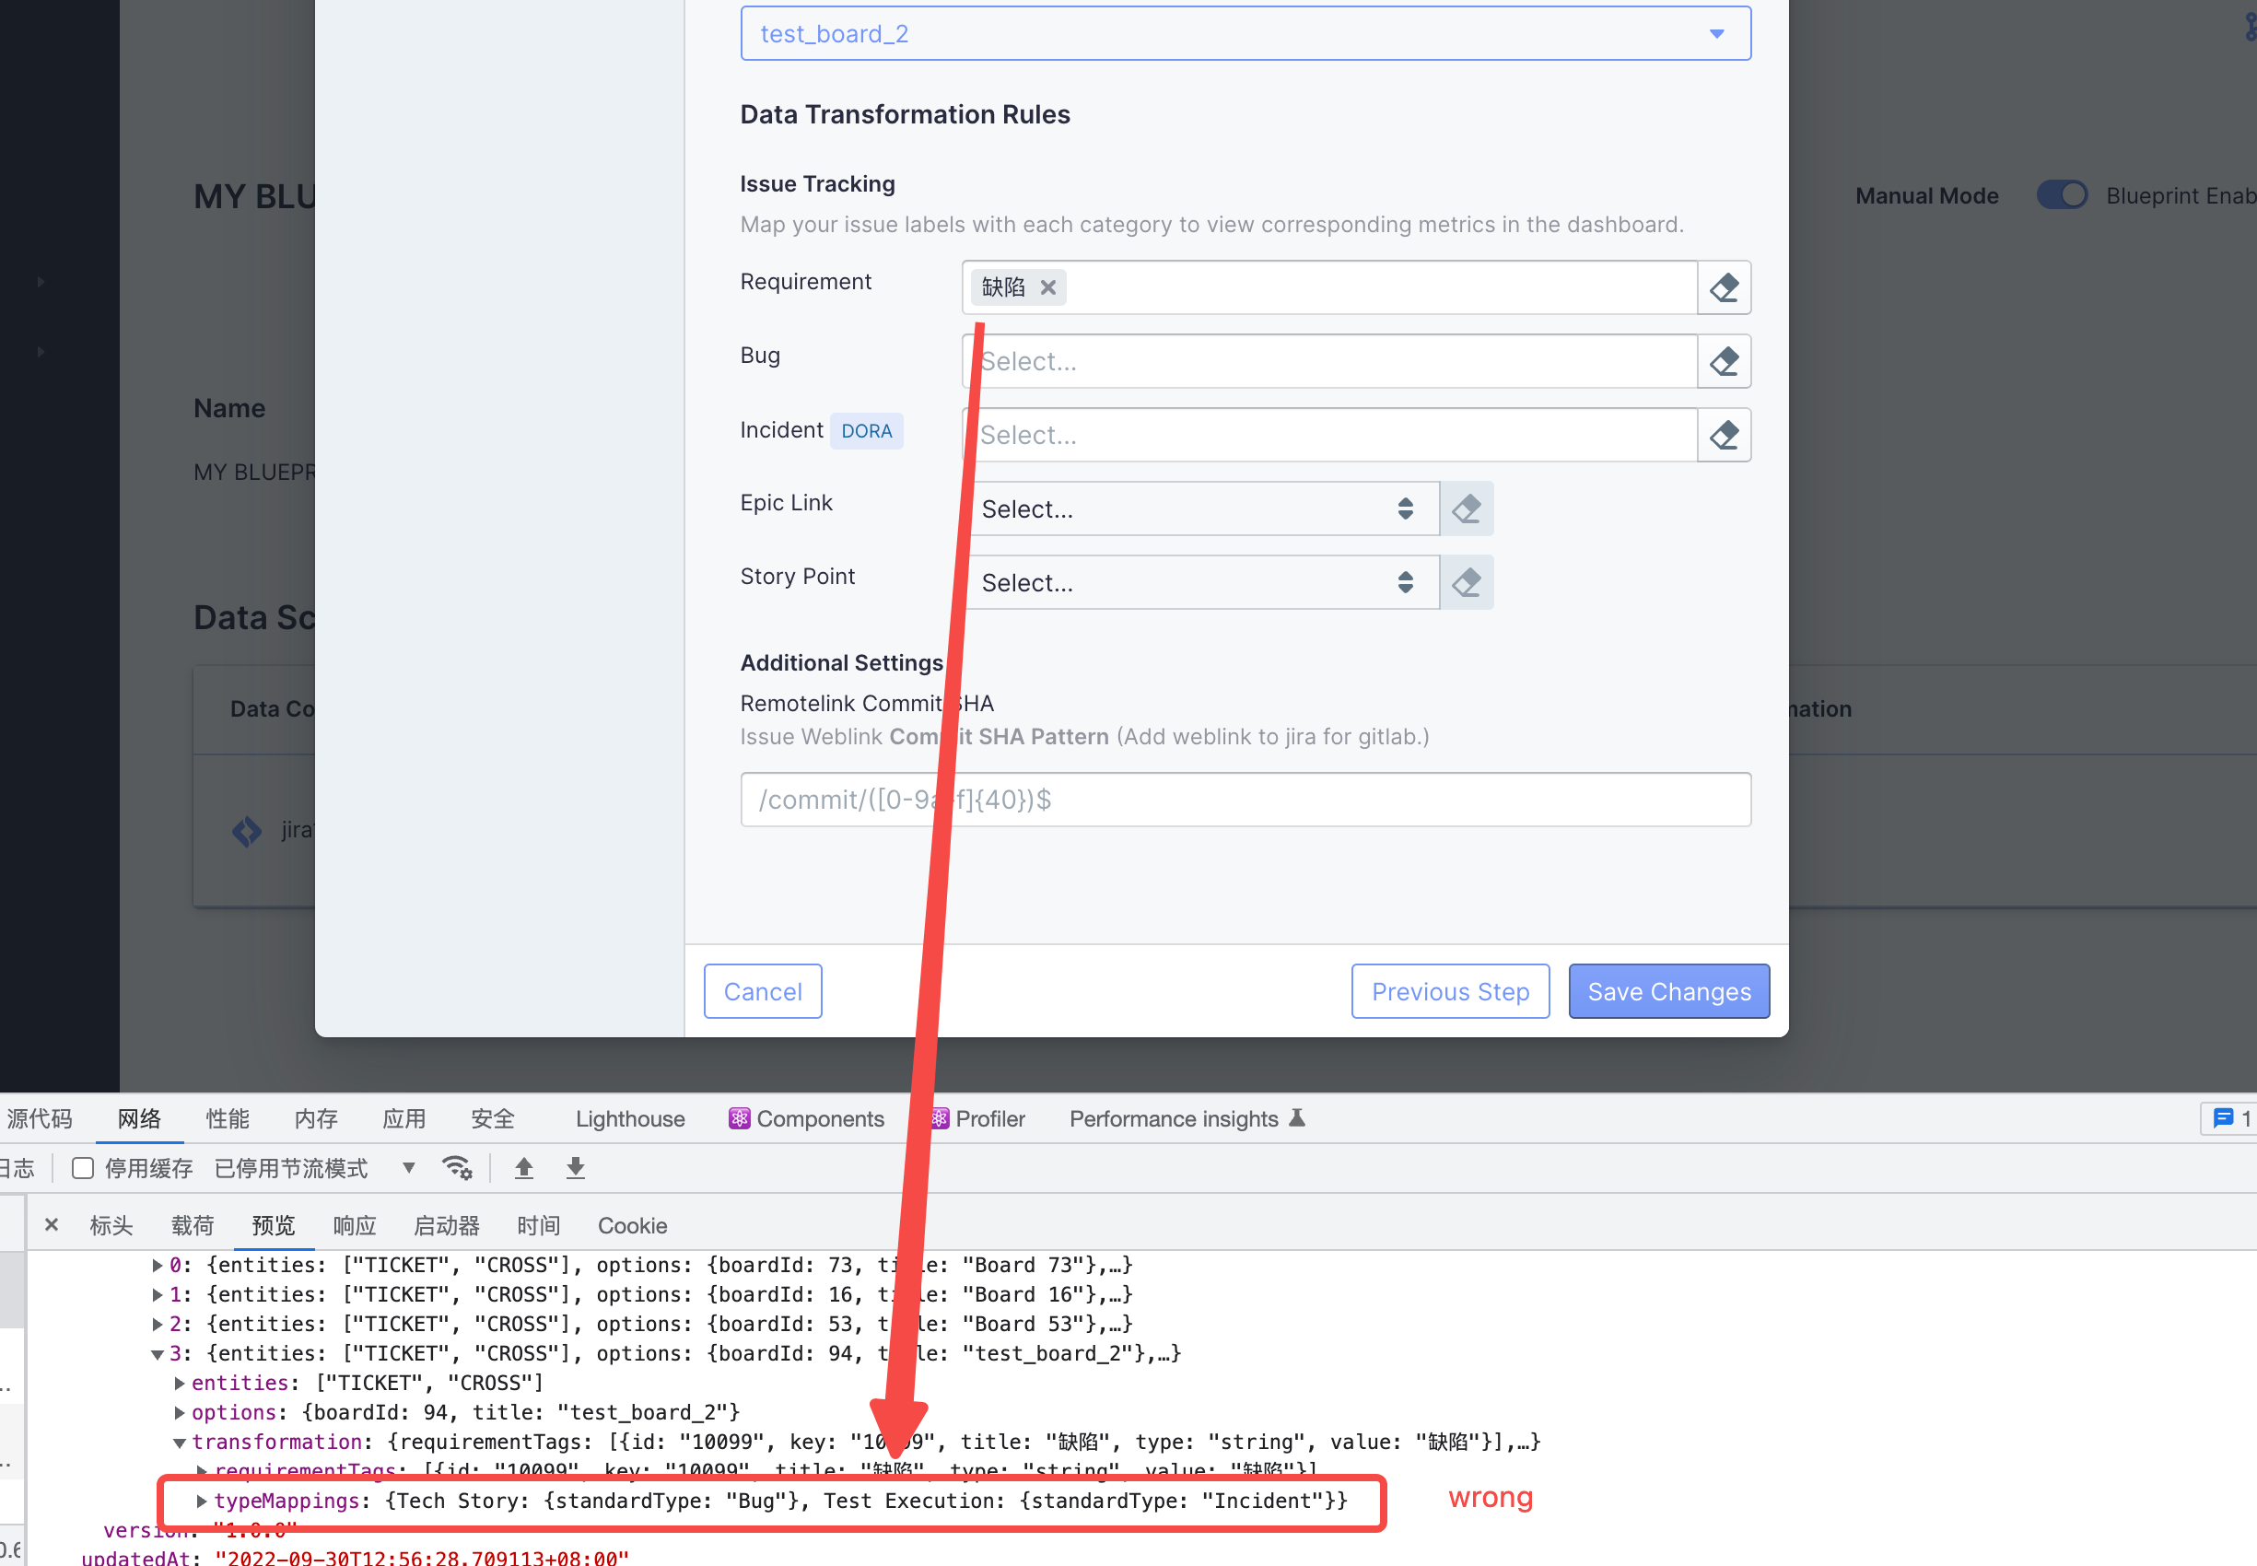
Task: Close the request details panel
Action: coord(52,1224)
